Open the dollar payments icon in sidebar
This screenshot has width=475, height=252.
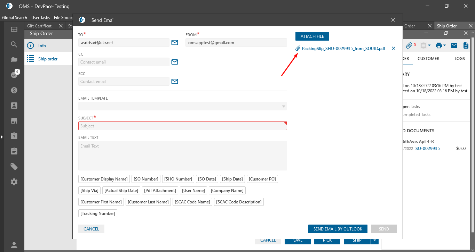[x=14, y=90]
